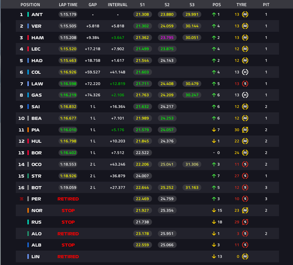Sort by the POSITION column header
Image resolution: width=293 pixels, height=265 pixels.
(30, 5)
